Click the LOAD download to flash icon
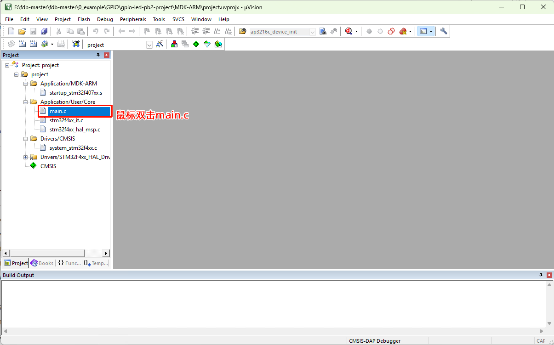Image resolution: width=554 pixels, height=345 pixels. (x=76, y=44)
